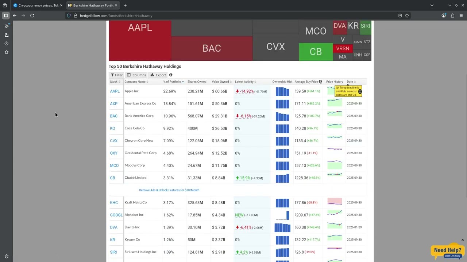This screenshot has width=467, height=262.
Task: Click the padlock site information icon
Action: [76, 16]
